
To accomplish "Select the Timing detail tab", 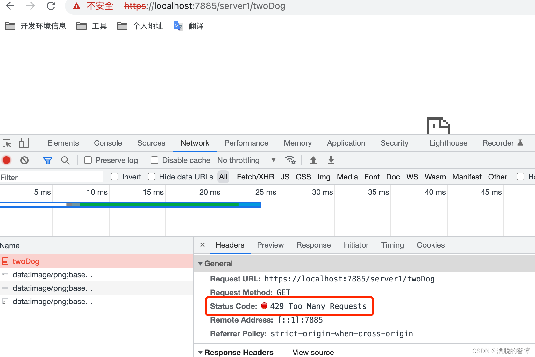I will 393,245.
